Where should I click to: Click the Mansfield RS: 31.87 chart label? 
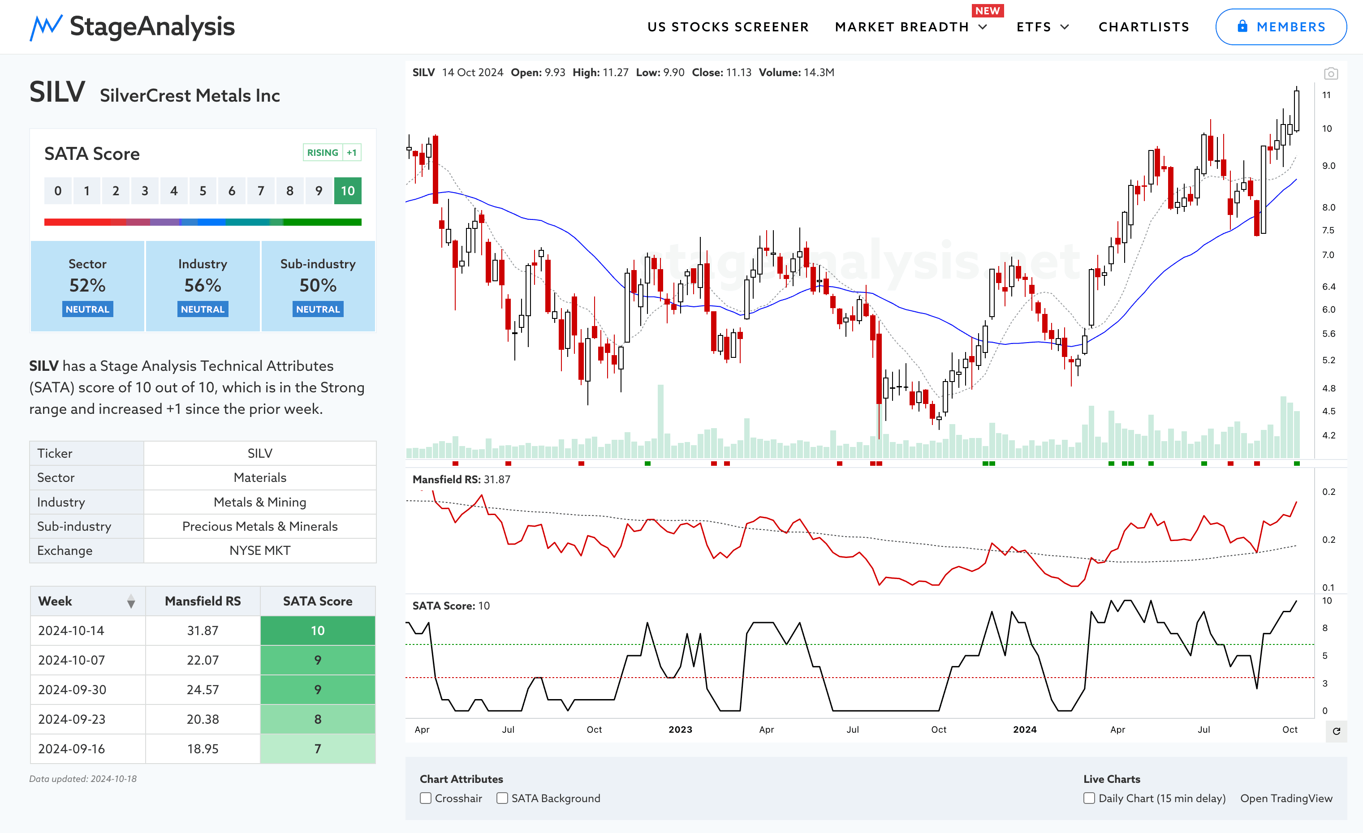[x=462, y=479]
